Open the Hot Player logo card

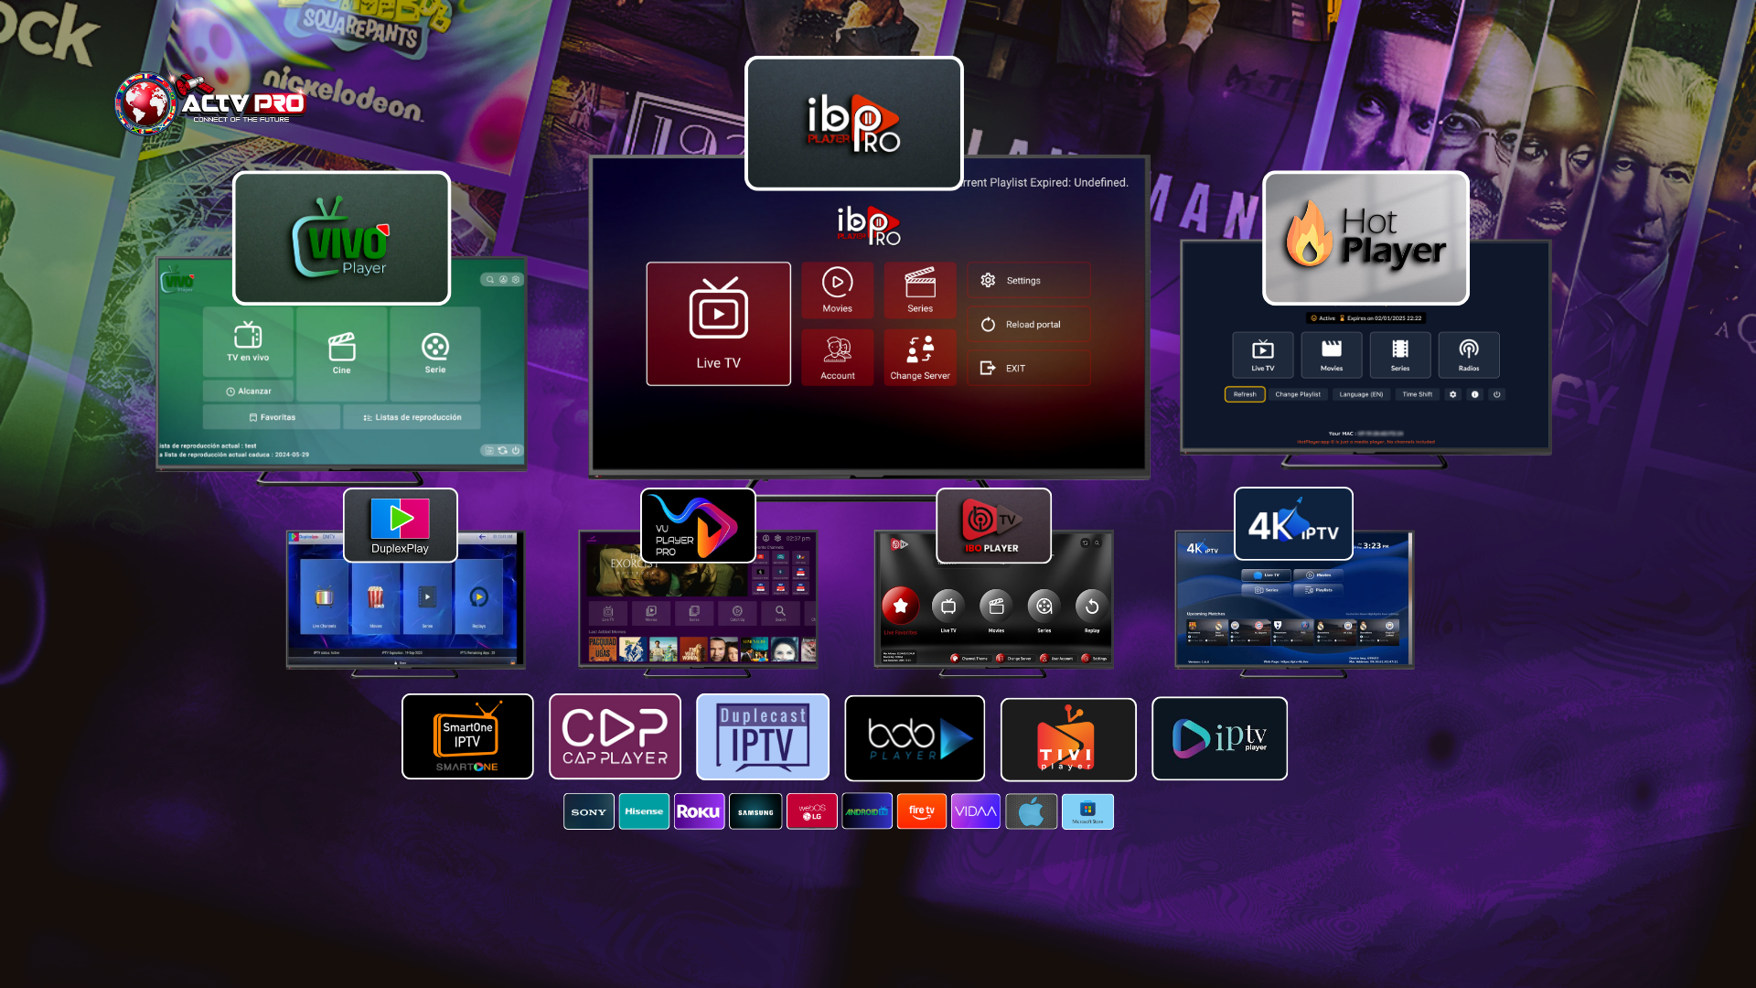1365,238
